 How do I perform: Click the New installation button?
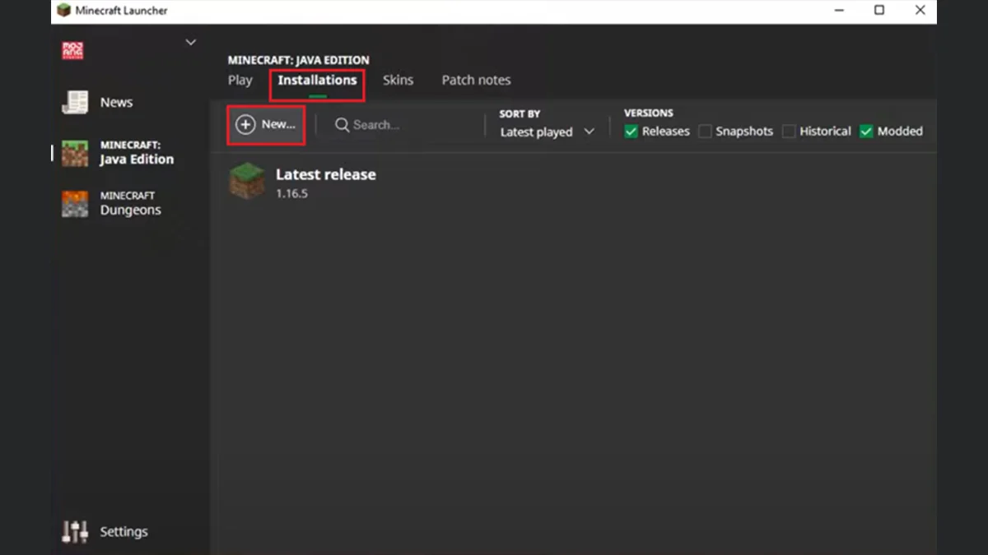tap(265, 124)
